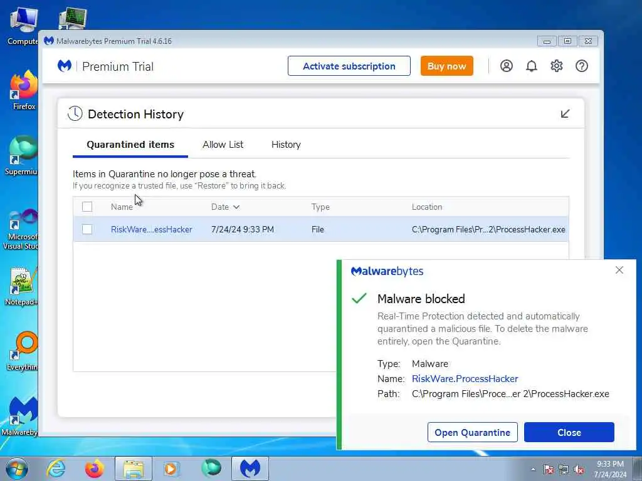Open Supermium desktop shortcut
The height and width of the screenshot is (481, 642).
tap(23, 156)
